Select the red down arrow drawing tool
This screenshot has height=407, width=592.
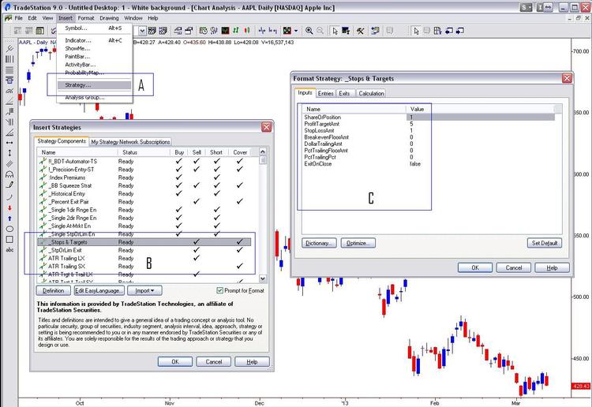(9, 207)
